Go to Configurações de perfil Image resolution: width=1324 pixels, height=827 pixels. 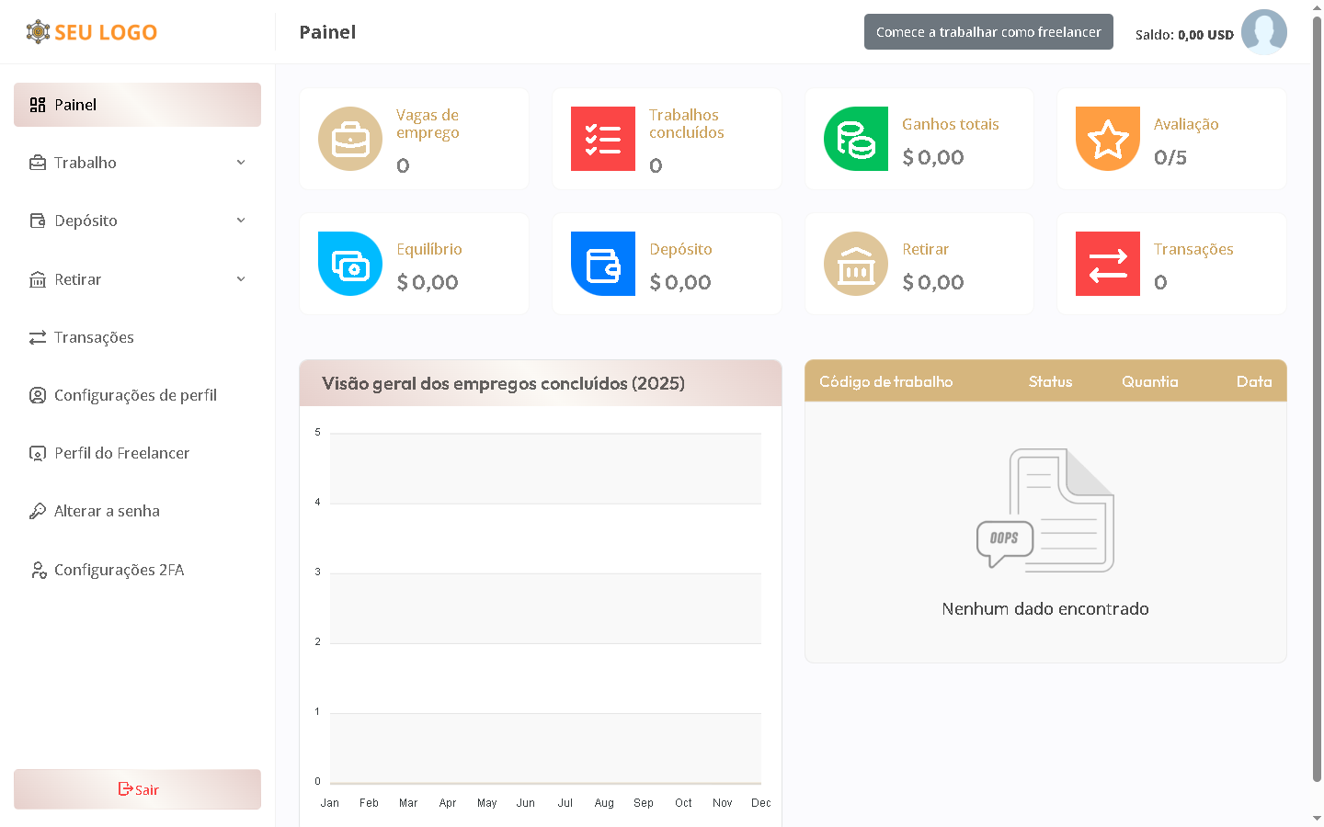click(135, 395)
